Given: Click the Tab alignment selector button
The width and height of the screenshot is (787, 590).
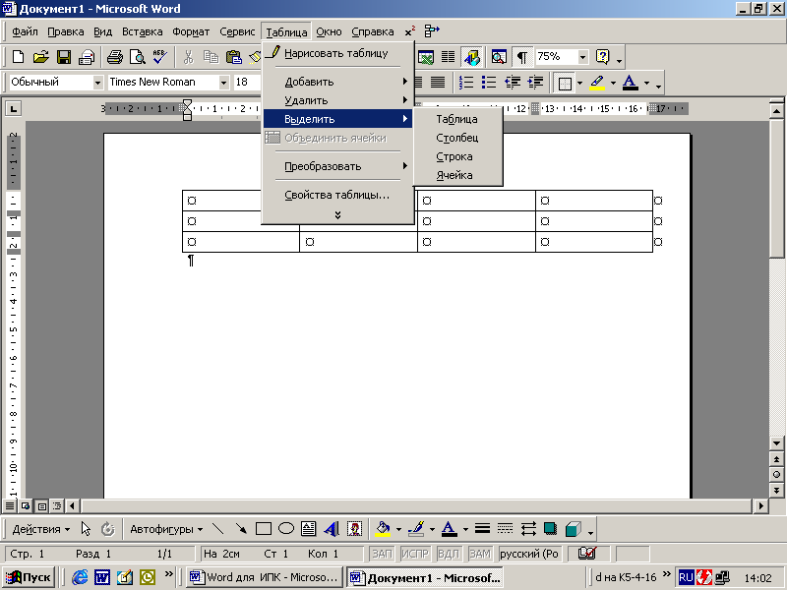Looking at the screenshot, I should tap(13, 108).
